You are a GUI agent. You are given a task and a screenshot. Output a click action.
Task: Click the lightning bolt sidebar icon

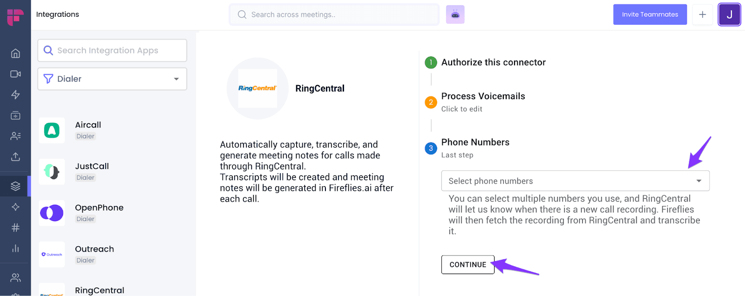click(x=15, y=94)
